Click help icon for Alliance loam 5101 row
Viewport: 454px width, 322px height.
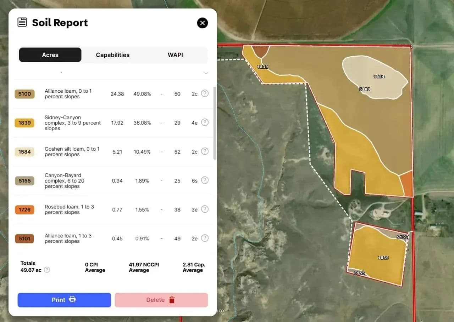[x=205, y=238]
